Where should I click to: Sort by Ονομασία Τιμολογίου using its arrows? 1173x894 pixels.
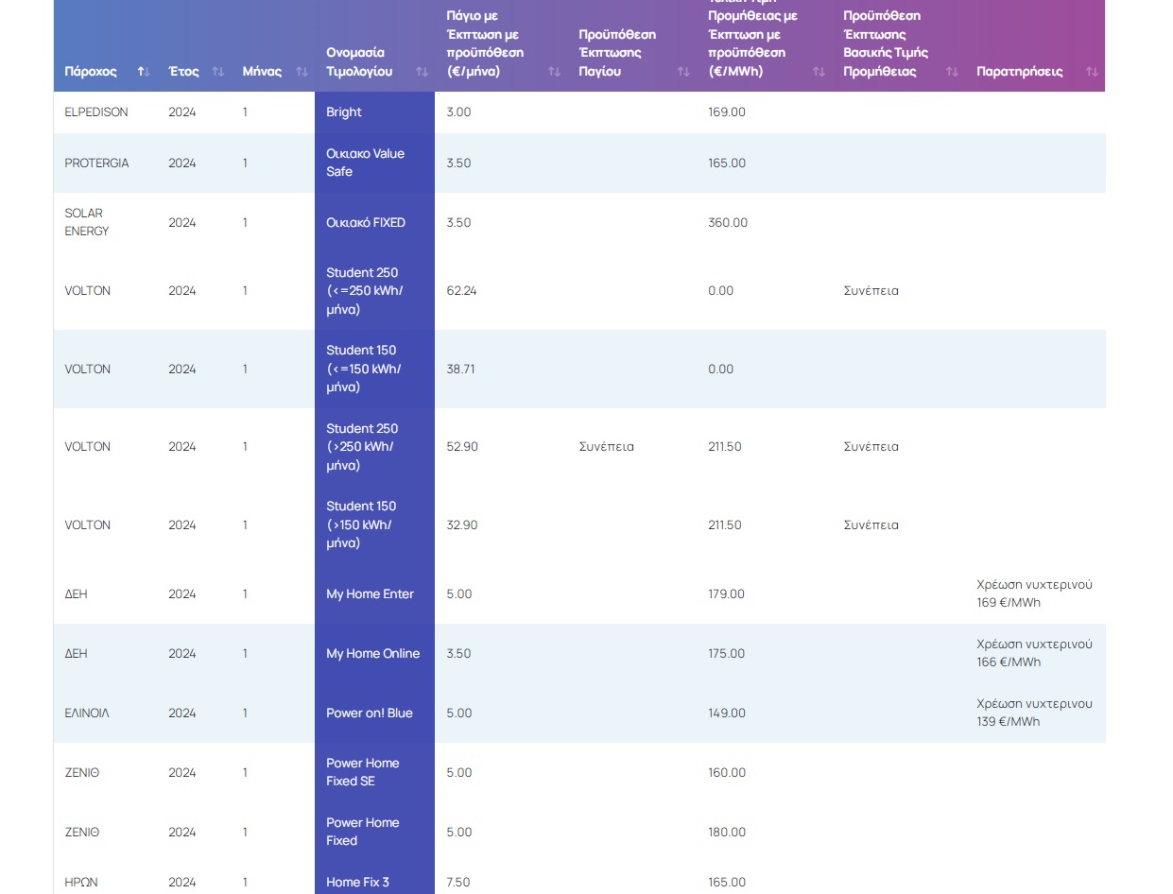(x=422, y=72)
